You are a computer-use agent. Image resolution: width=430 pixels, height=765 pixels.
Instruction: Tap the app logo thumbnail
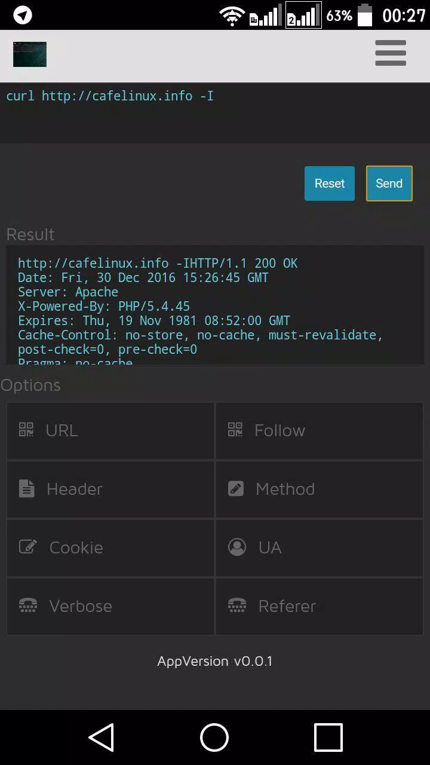pos(30,54)
